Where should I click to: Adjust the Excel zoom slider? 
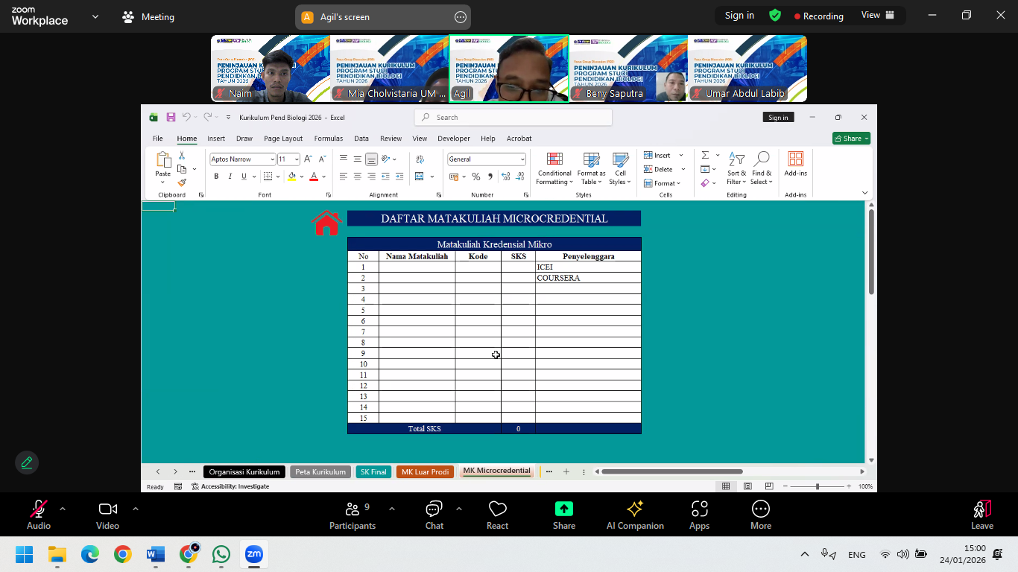pos(818,486)
